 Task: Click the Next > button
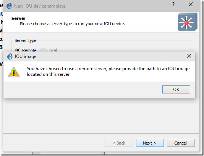coord(150,143)
